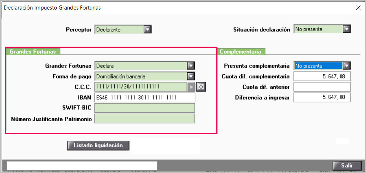Click the Perceptor label text
The image size is (366, 173).
point(79,30)
